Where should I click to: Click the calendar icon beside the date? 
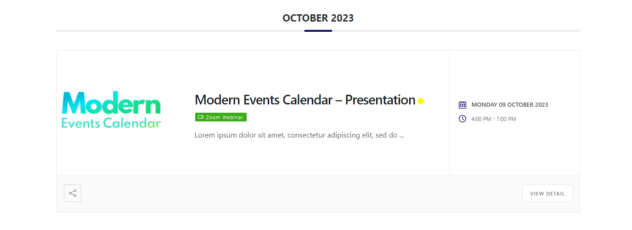463,105
